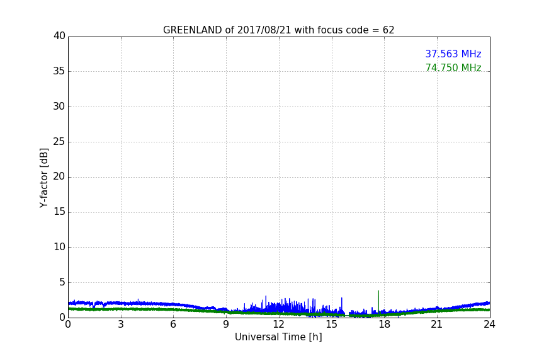This screenshot has height=363, width=544.
Task: Click the x-axis tick label 21
Action: point(437,325)
